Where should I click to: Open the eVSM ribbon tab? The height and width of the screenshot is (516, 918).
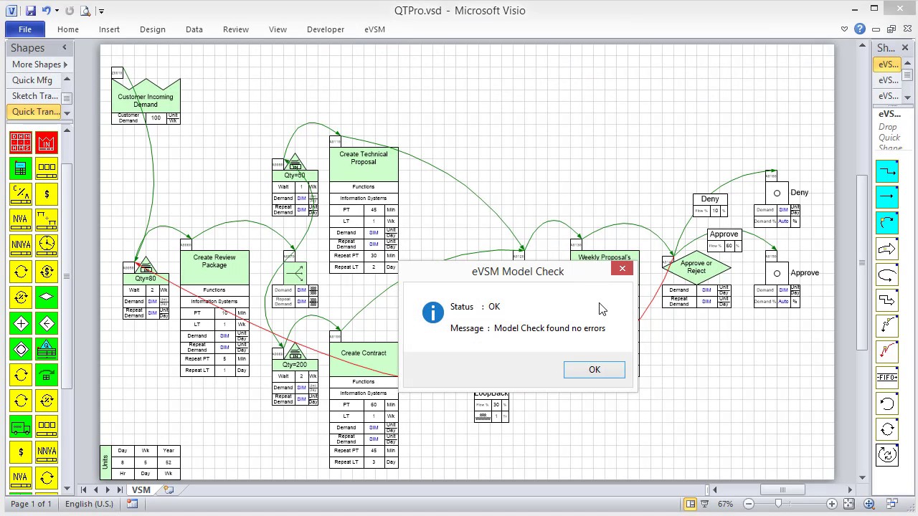click(374, 29)
